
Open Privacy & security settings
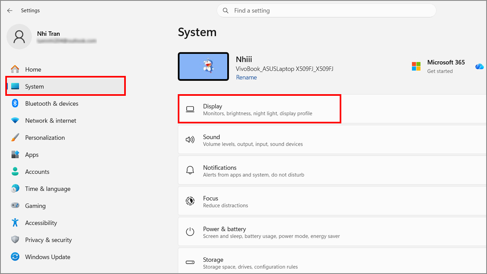click(x=66, y=240)
